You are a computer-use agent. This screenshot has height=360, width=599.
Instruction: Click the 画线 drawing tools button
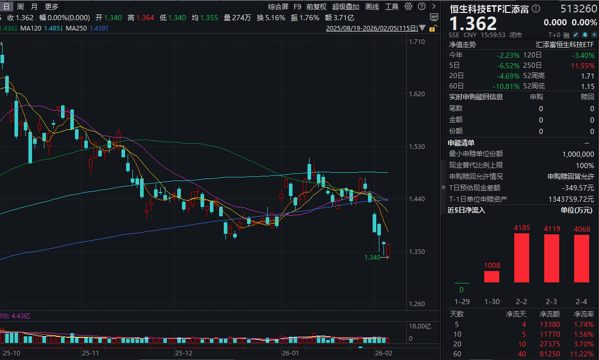coord(372,7)
